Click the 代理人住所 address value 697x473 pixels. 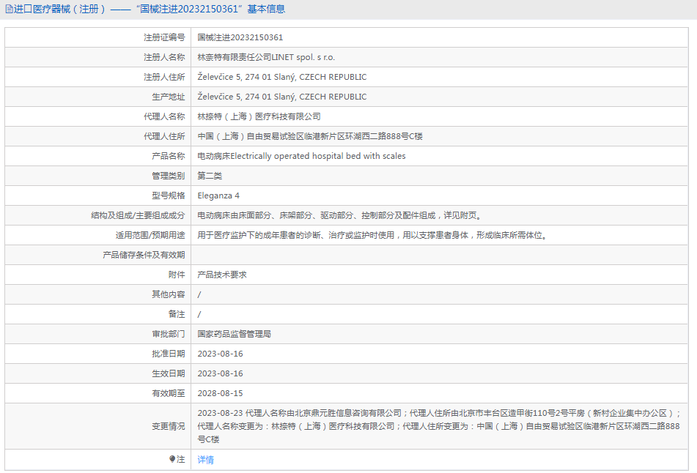pyautogui.click(x=310, y=136)
